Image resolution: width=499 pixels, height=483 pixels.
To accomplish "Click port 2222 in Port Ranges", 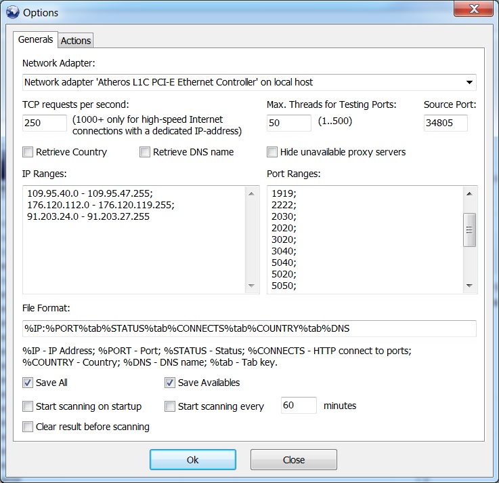I will 284,205.
